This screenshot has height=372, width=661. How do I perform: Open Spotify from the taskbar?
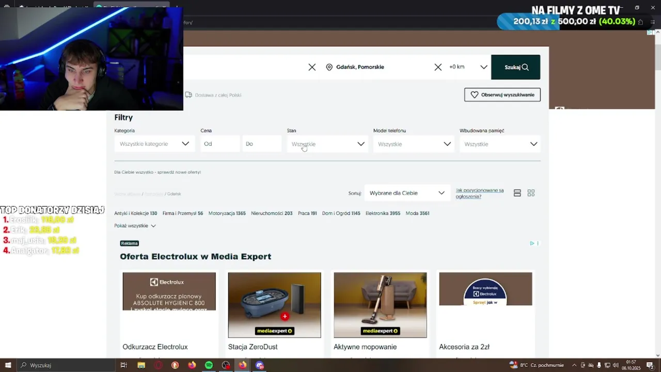click(209, 365)
